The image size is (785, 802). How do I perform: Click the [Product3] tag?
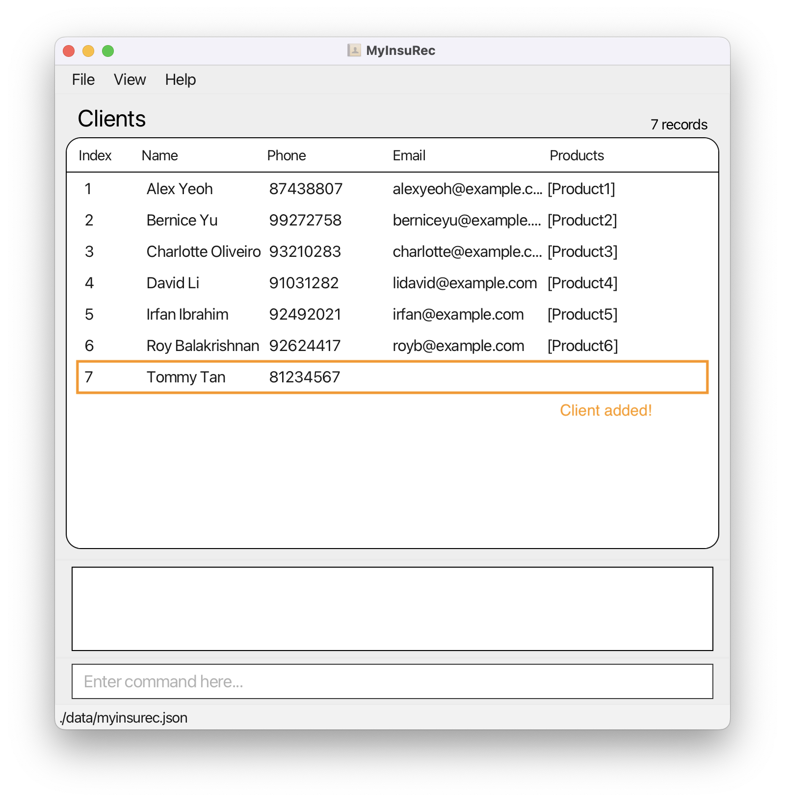tap(582, 251)
